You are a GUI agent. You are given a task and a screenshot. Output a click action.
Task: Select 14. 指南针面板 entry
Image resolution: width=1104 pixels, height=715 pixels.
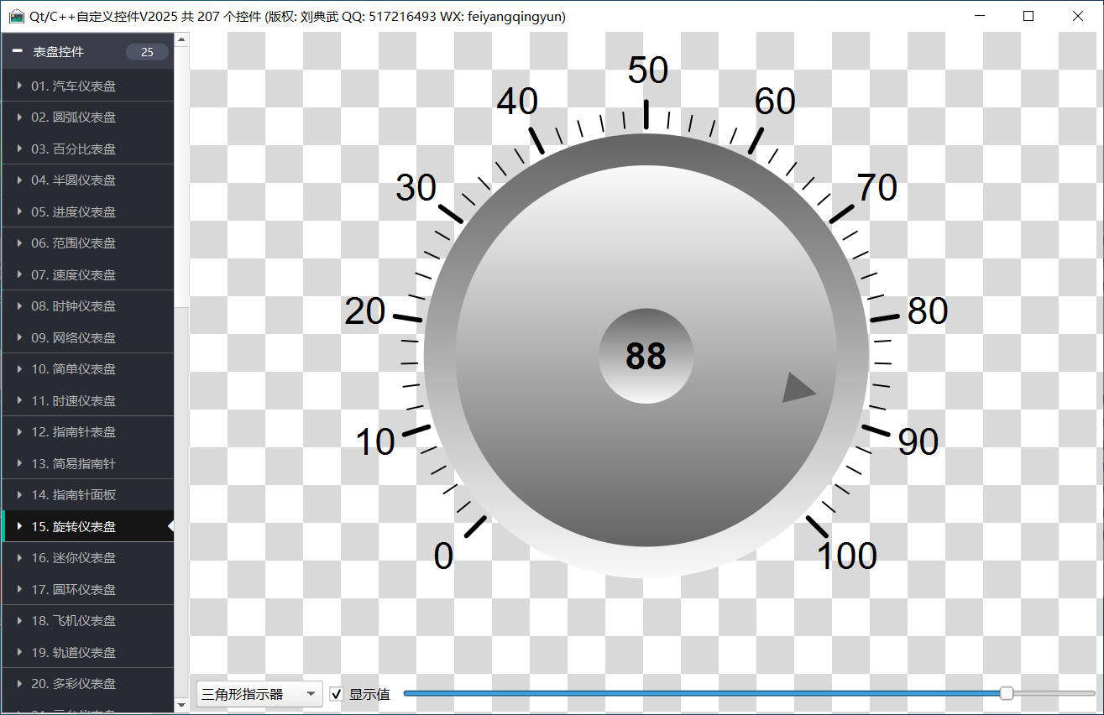click(x=87, y=495)
